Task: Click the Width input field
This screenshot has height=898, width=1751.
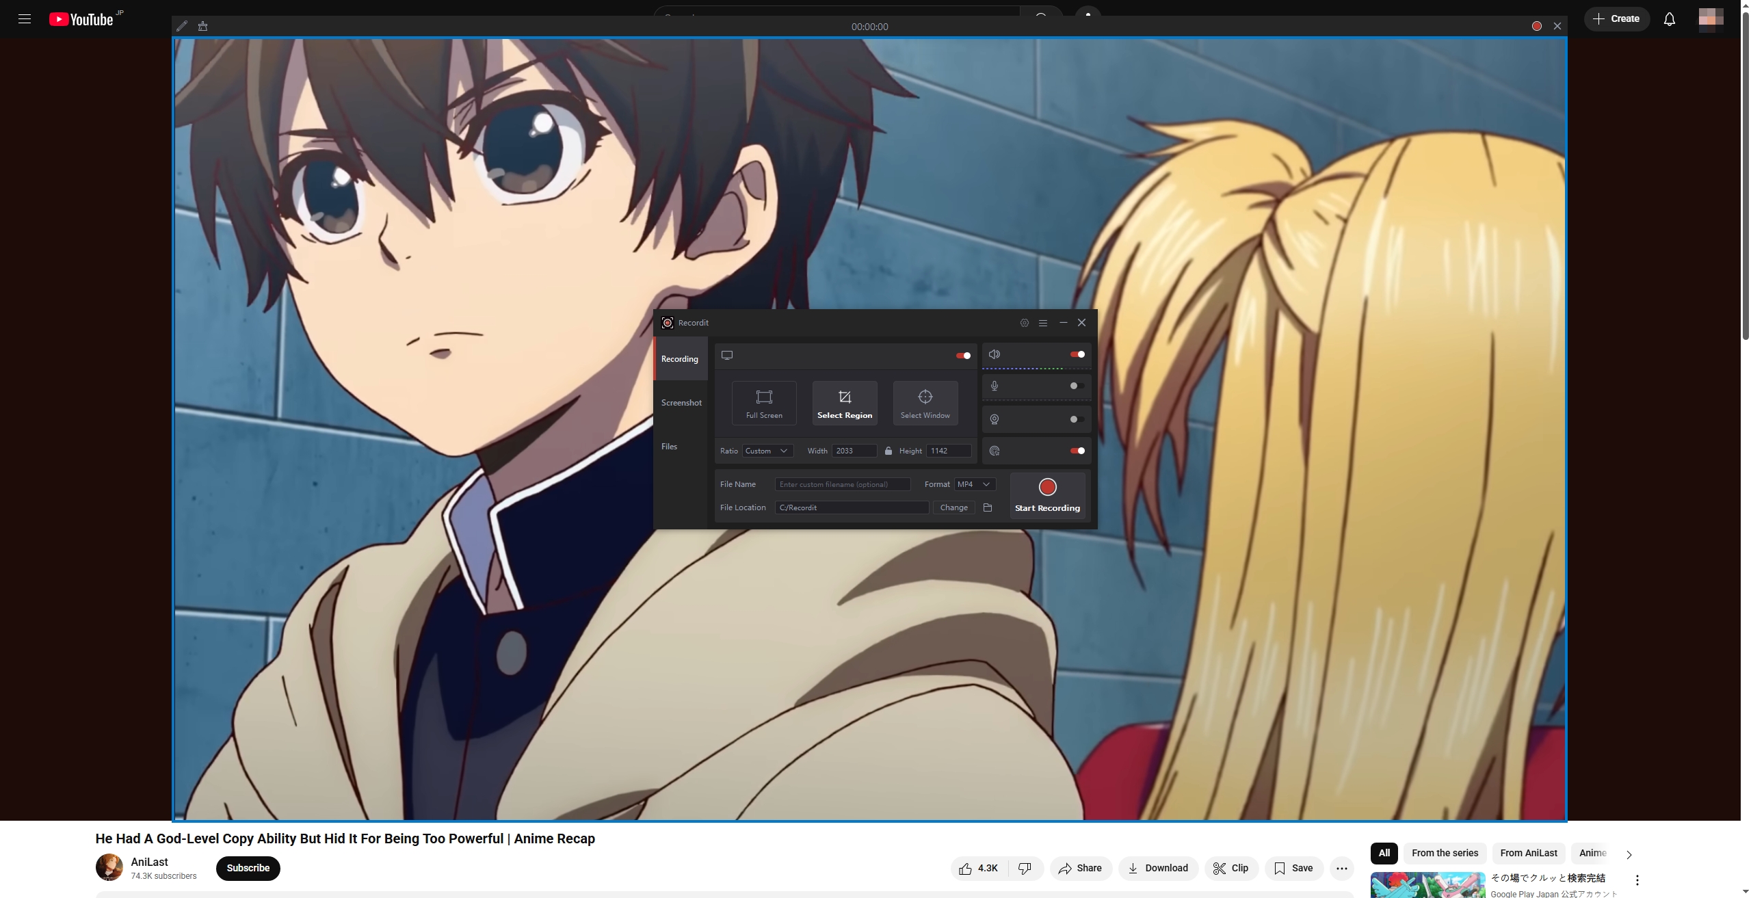Action: point(854,451)
